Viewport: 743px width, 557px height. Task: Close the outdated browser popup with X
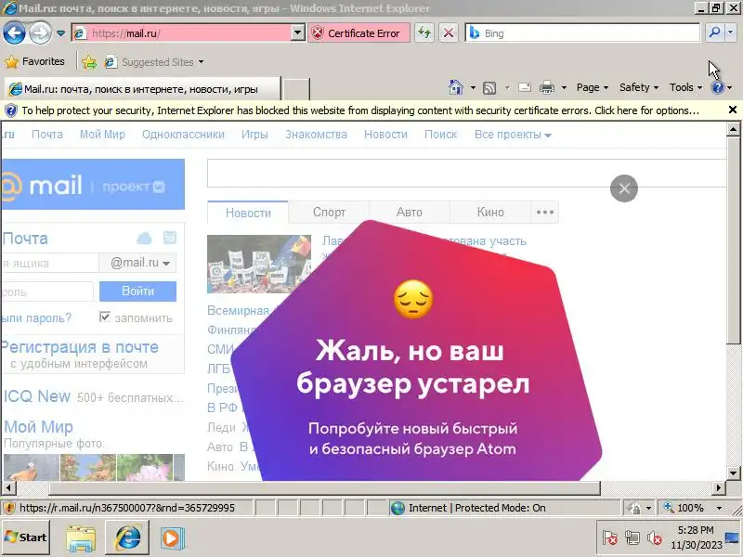[623, 188]
